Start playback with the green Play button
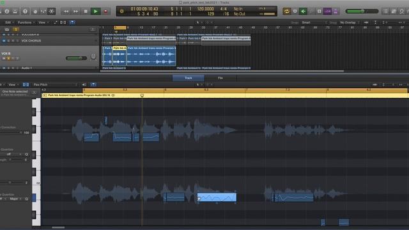 95,11
